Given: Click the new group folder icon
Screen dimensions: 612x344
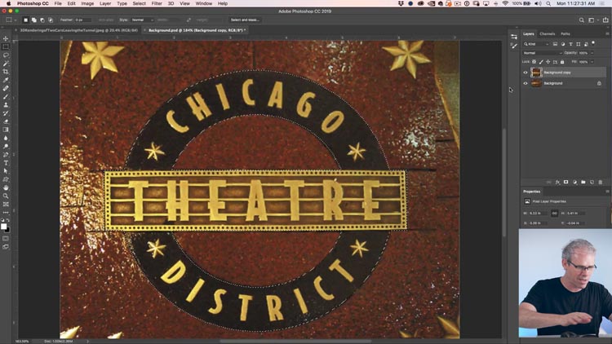Looking at the screenshot, I should pos(583,182).
